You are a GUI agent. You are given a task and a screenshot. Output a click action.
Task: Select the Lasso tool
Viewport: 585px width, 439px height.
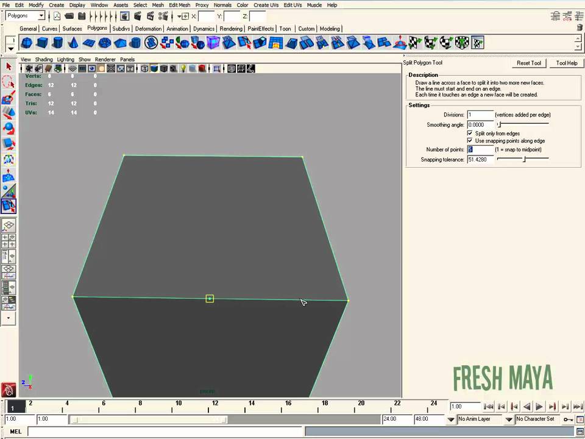point(9,82)
